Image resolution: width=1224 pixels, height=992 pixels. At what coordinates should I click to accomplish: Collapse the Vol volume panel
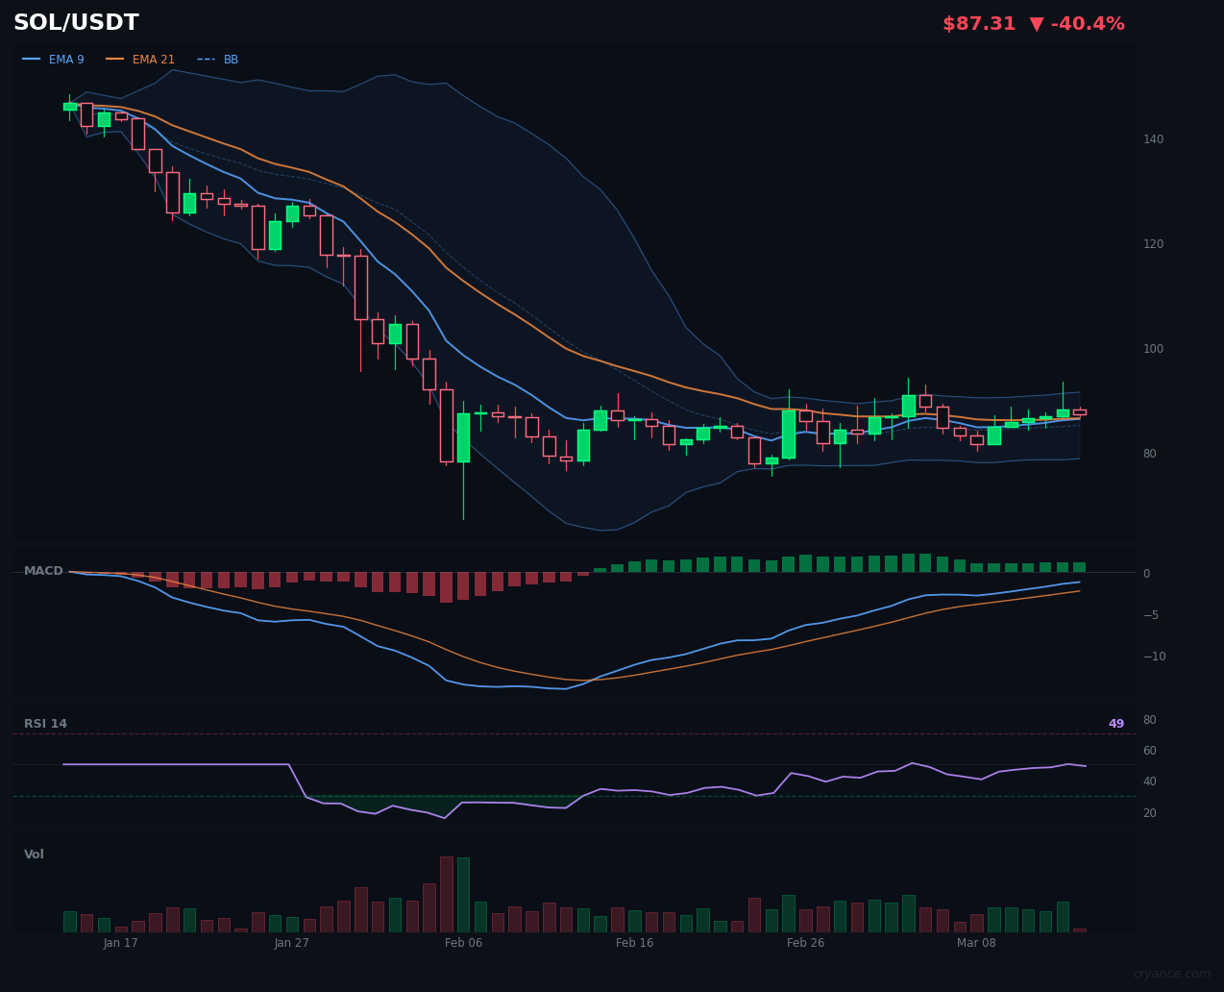pyautogui.click(x=34, y=854)
